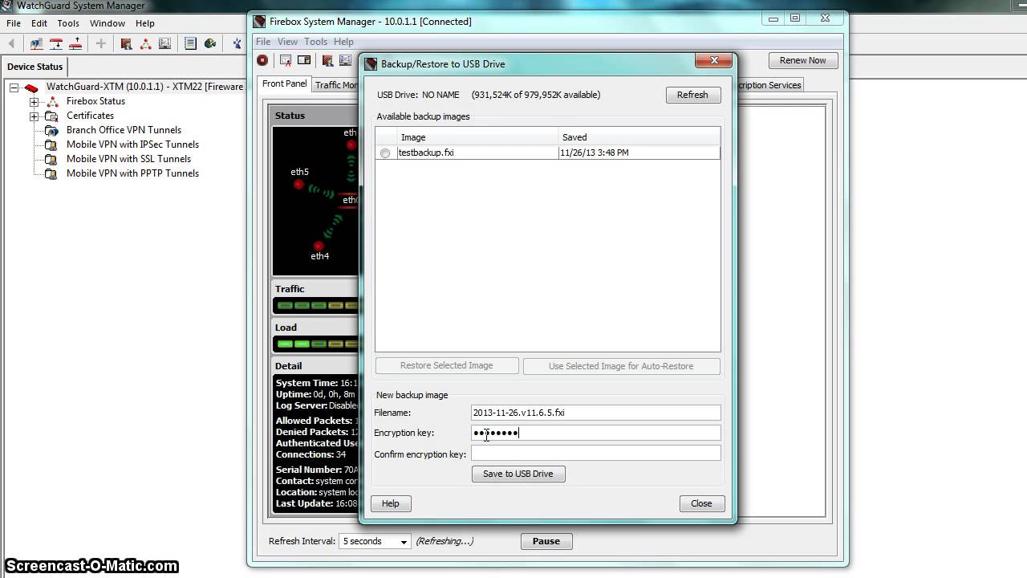This screenshot has height=578, width=1027.
Task: Click Help button in Backup/Restore dialog
Action: pos(391,503)
